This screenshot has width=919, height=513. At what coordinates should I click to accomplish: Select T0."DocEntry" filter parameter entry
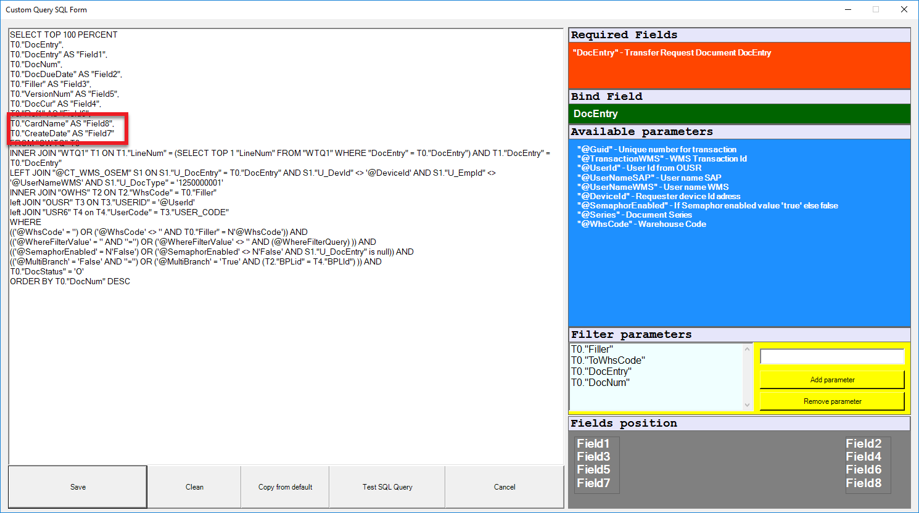pos(601,372)
